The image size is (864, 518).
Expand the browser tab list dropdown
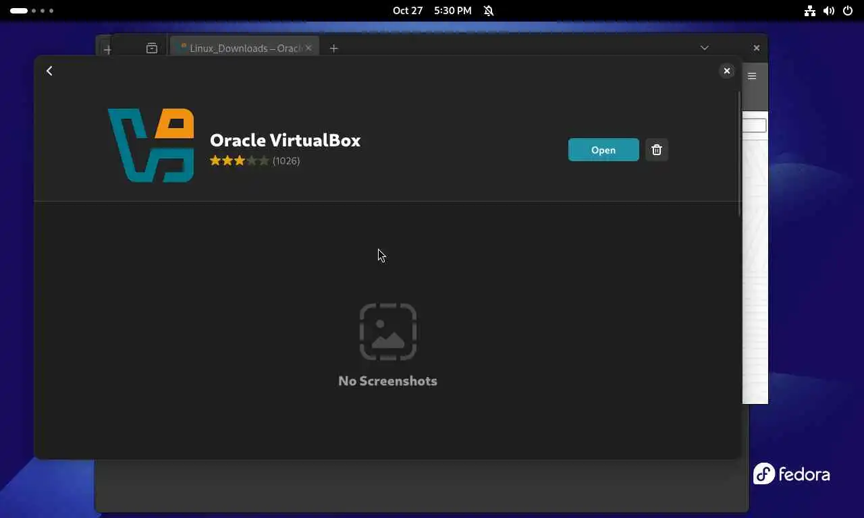click(x=704, y=48)
